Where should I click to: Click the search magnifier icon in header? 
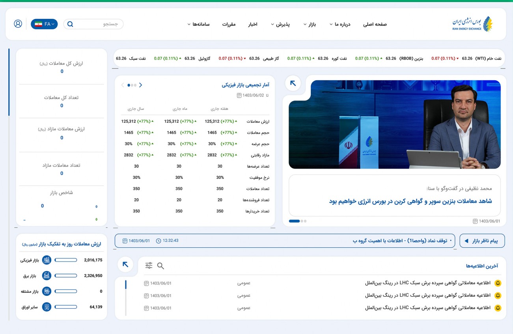tap(70, 24)
